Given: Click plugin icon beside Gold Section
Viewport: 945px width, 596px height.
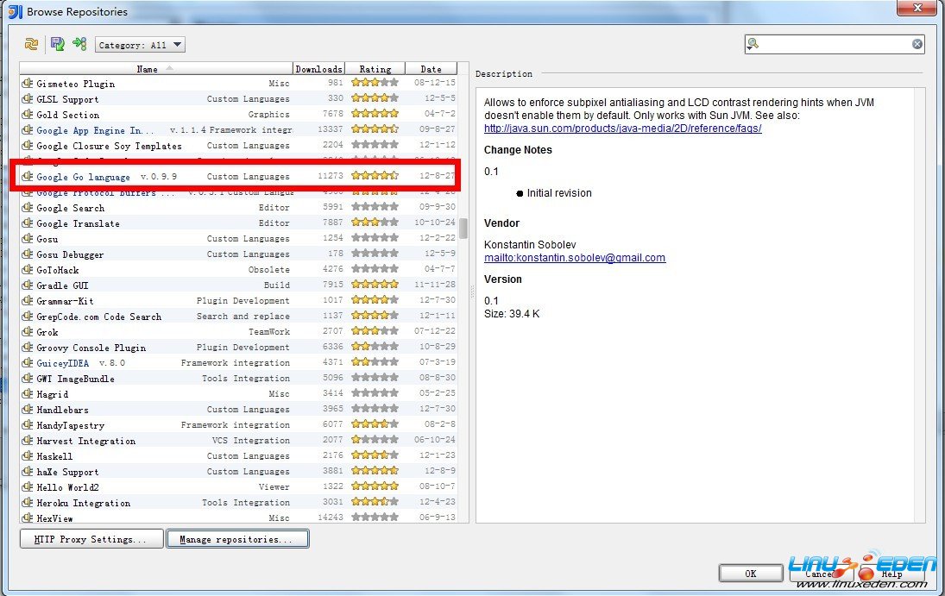Looking at the screenshot, I should (x=27, y=114).
